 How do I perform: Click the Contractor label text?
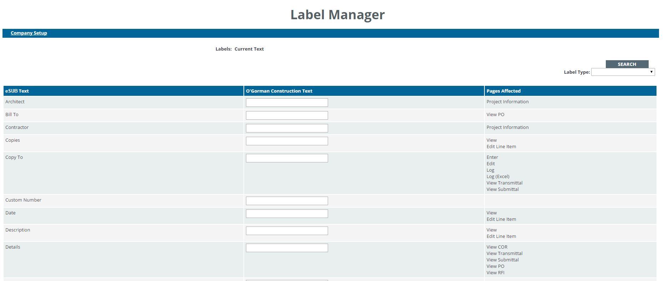[x=17, y=127]
